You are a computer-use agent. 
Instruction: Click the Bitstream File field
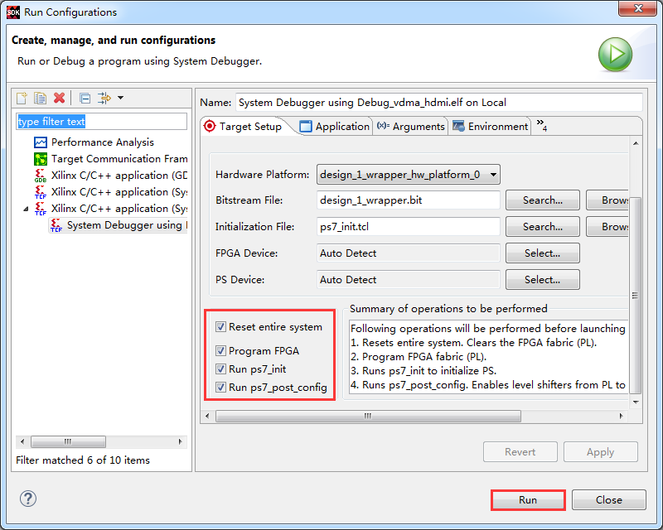coord(409,200)
